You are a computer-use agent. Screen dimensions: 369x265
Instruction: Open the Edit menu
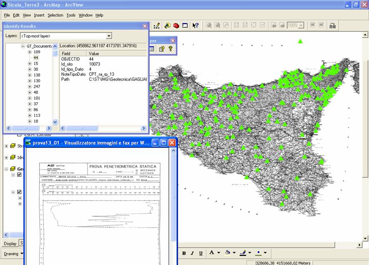[x=16, y=15]
